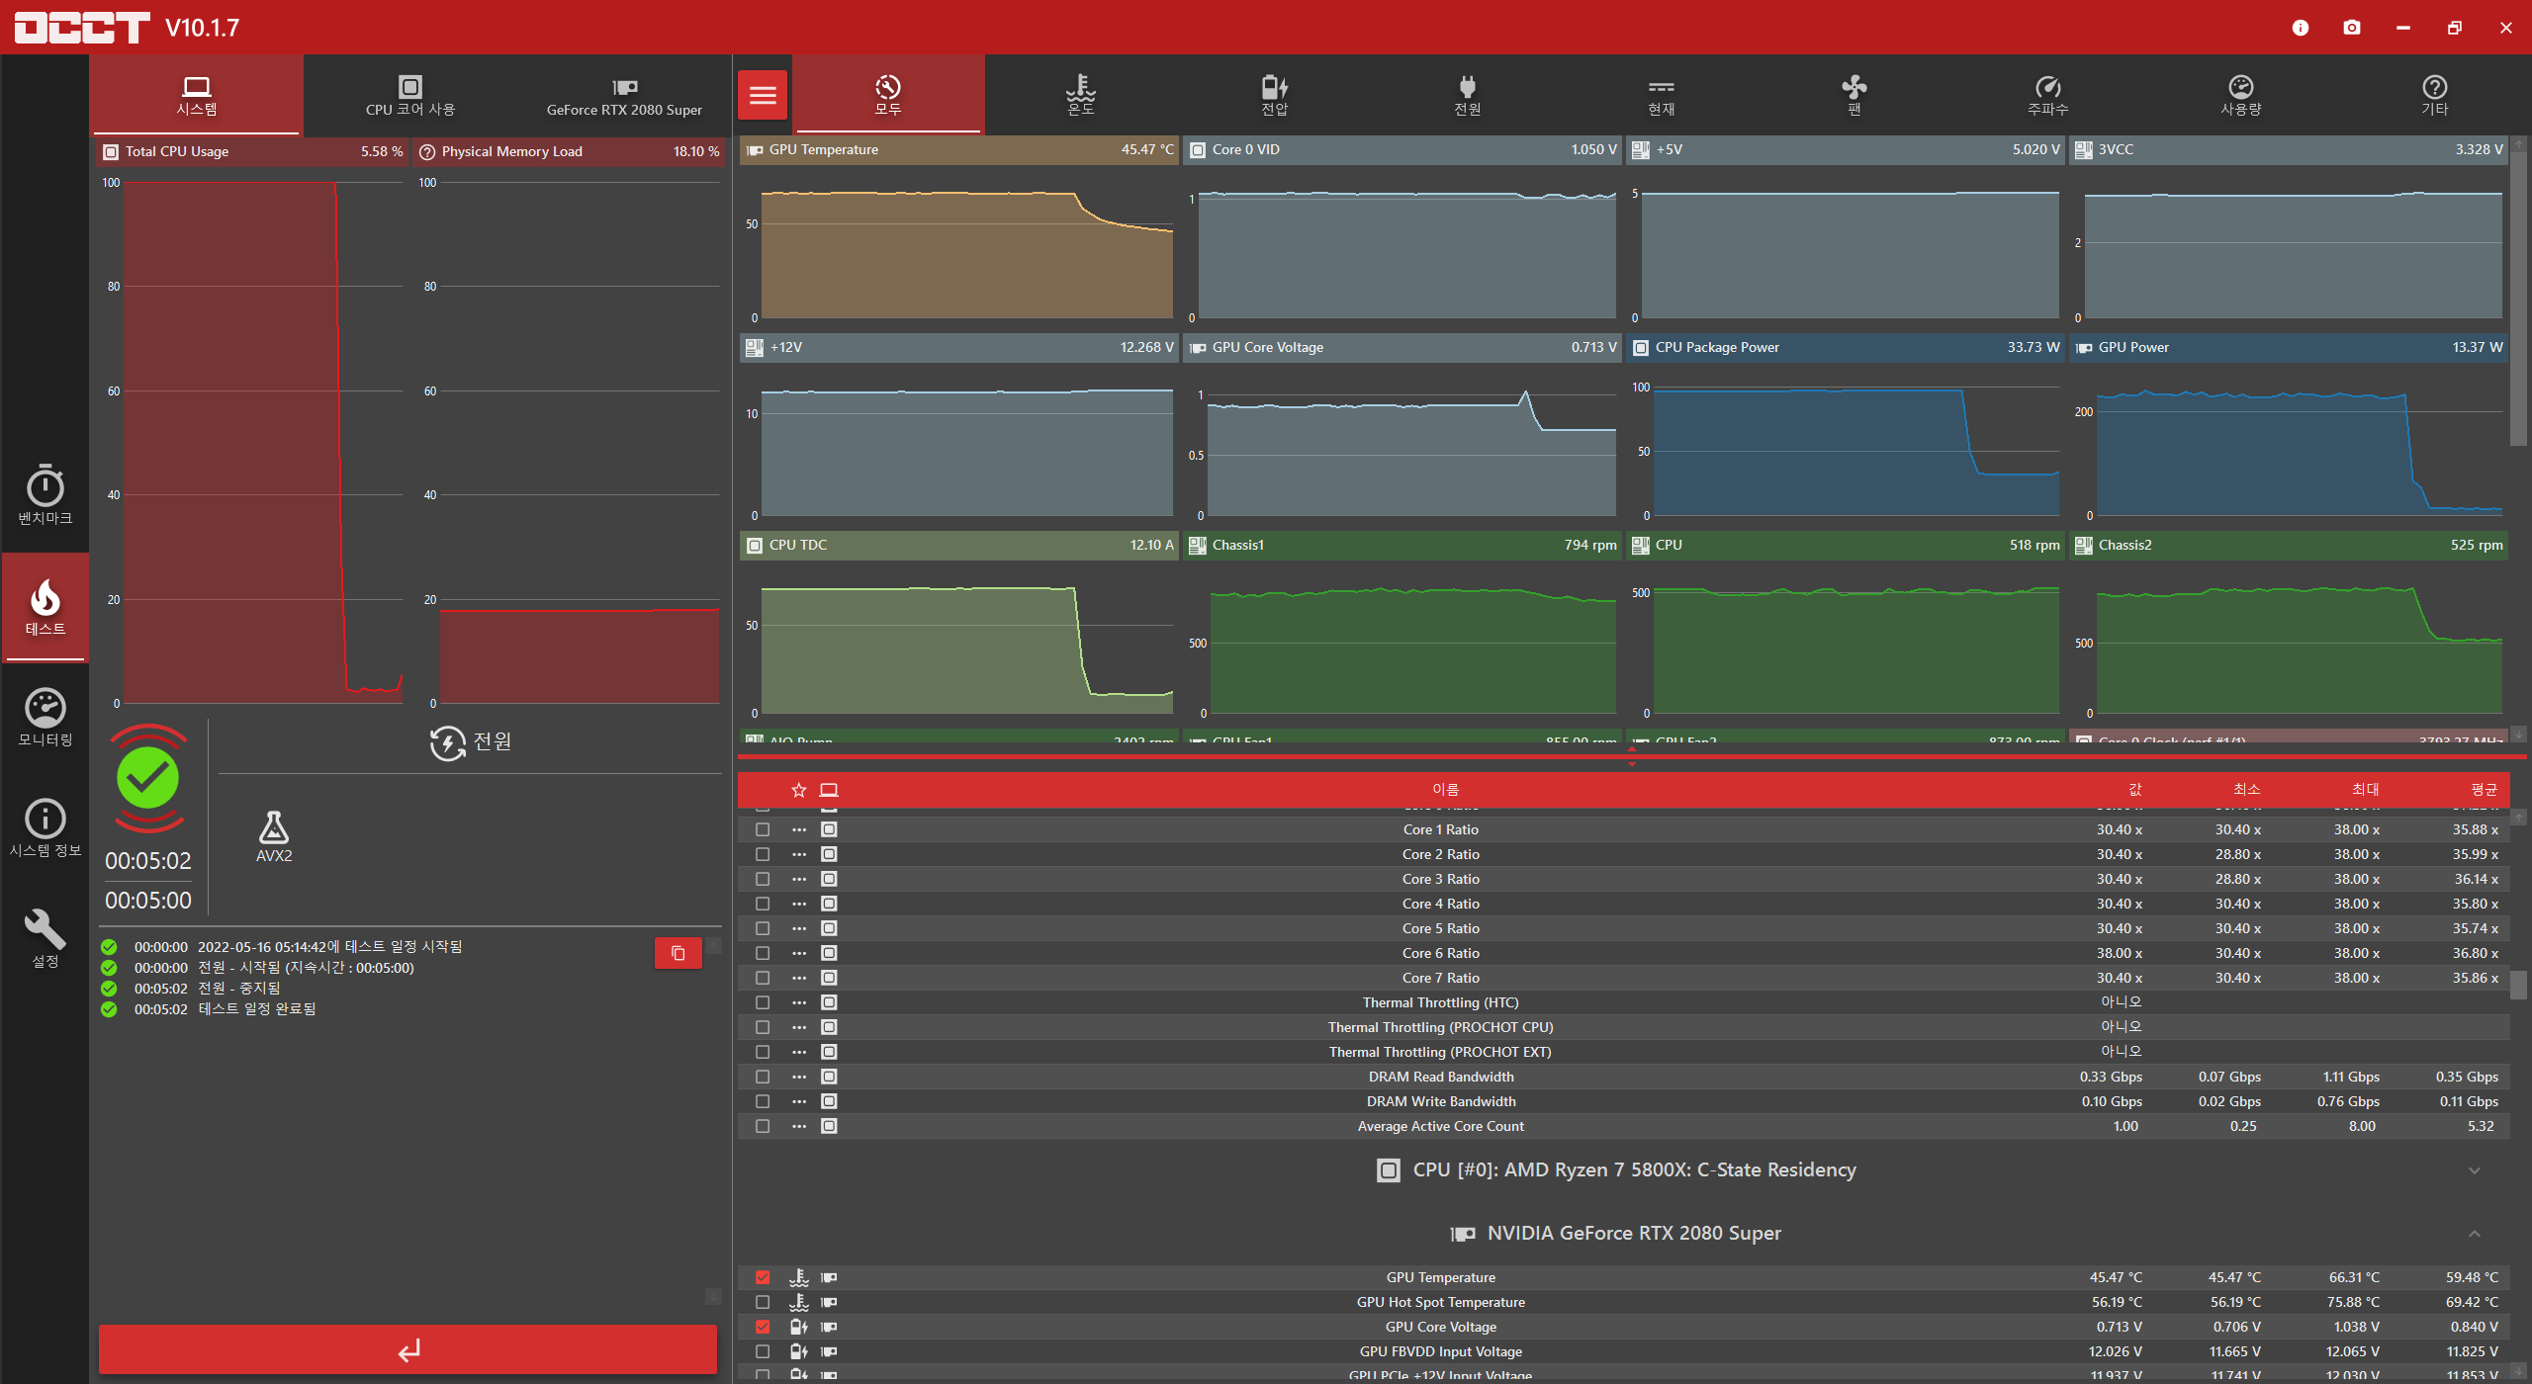
Task: Check the Core 2 Ratio checkbox
Action: coord(763,854)
